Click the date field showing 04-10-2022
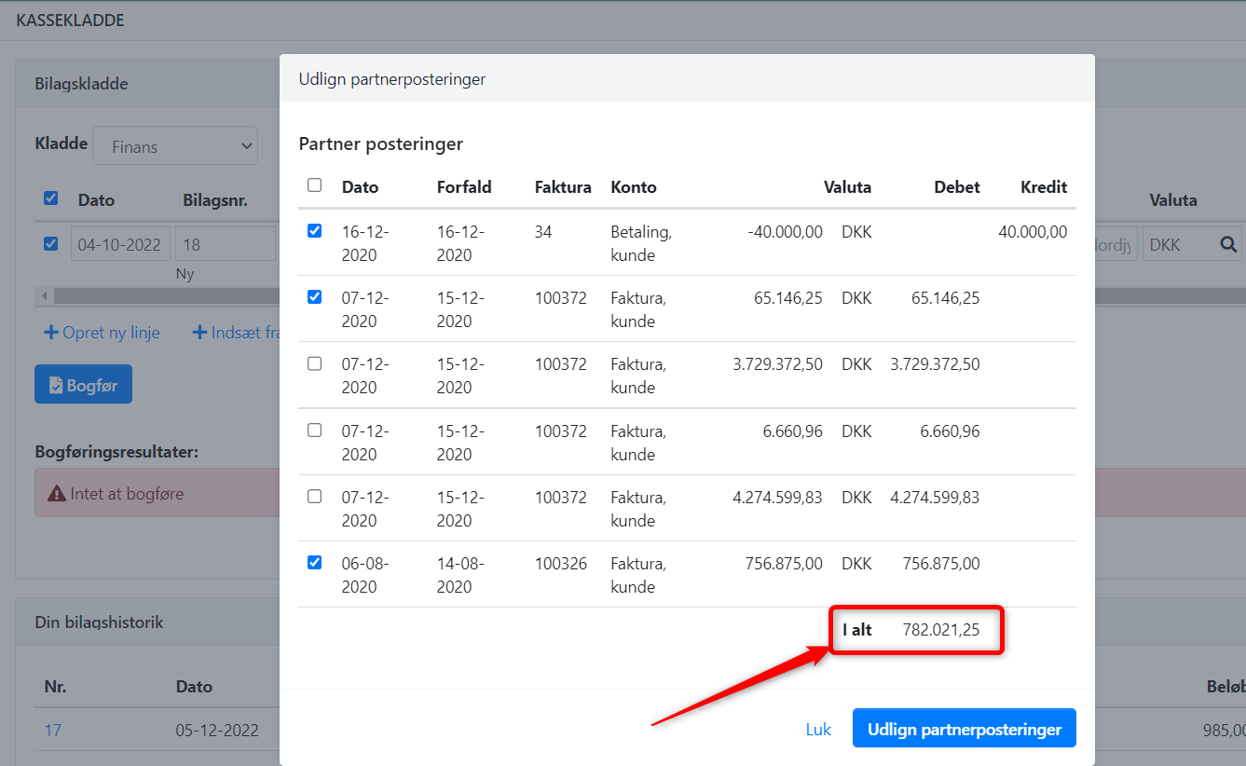The width and height of the screenshot is (1246, 766). click(x=120, y=244)
